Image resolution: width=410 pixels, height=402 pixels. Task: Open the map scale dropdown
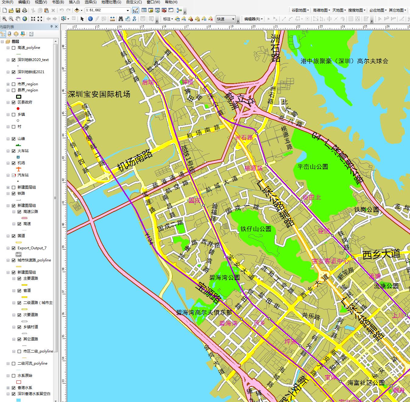(x=128, y=10)
